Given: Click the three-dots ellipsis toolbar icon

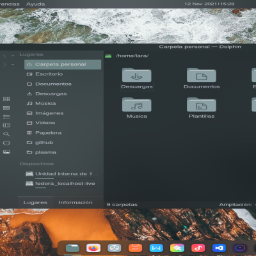Looking at the screenshot, I should [6, 143].
